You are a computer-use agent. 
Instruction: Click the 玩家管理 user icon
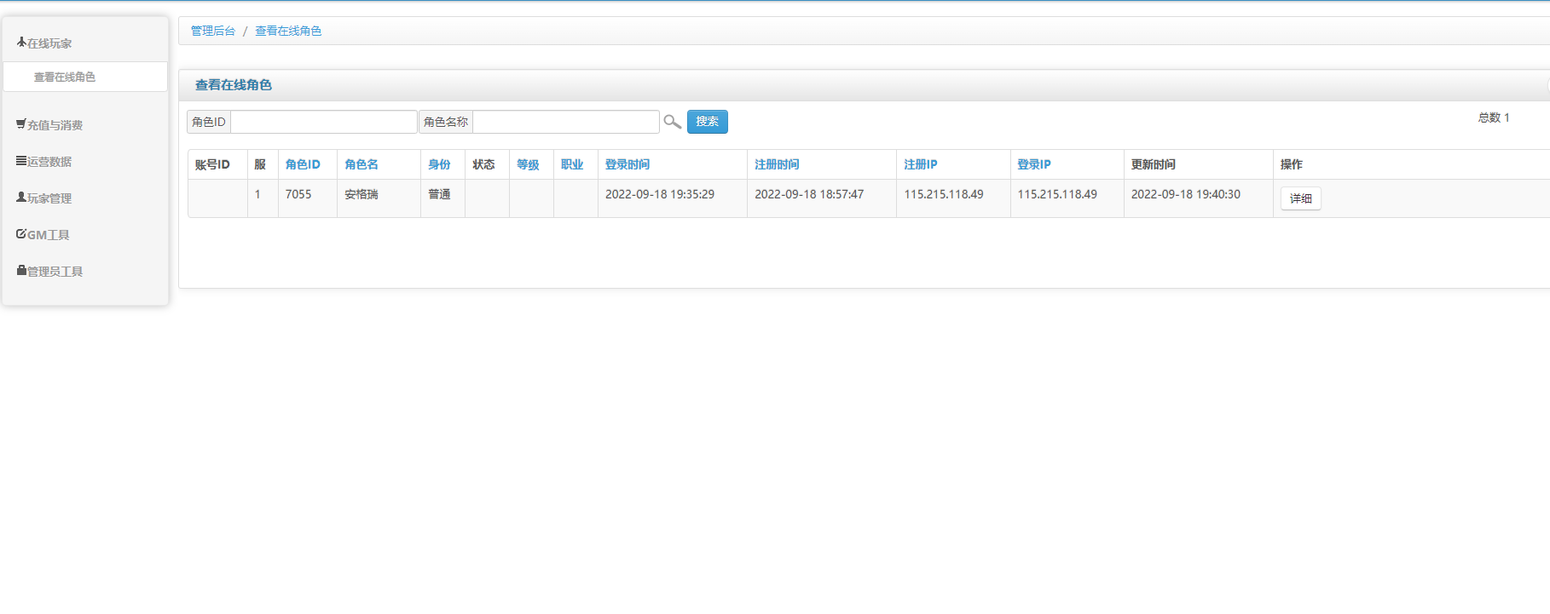[x=21, y=198]
